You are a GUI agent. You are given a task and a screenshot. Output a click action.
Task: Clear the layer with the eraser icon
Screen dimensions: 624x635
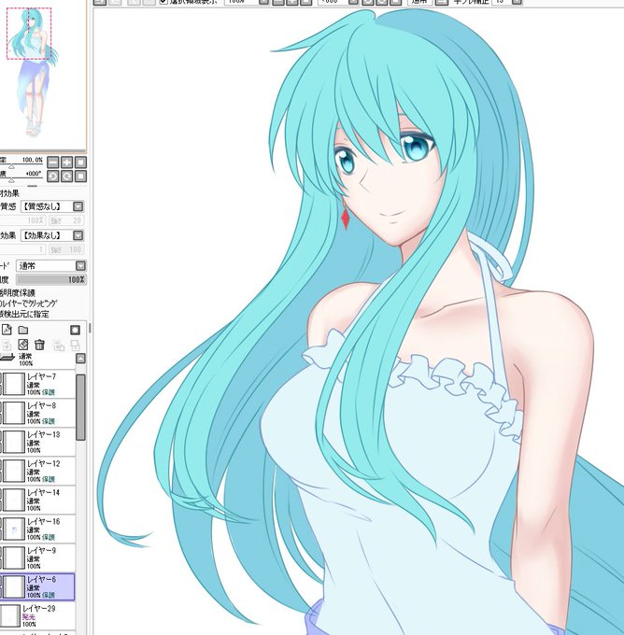coord(23,345)
